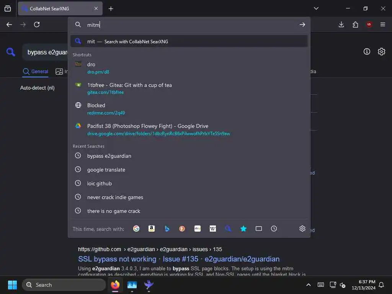Search bookmarks using the star icon

click(243, 229)
